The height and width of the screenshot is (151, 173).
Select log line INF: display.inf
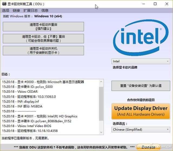pos(21,101)
